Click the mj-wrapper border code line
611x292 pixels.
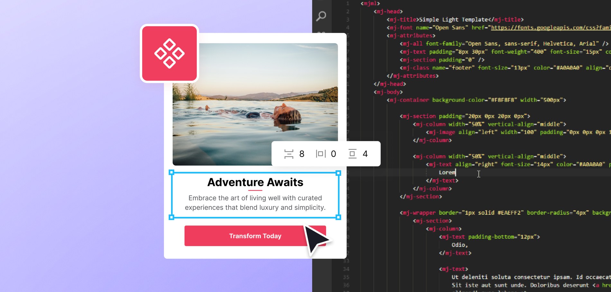(505, 213)
